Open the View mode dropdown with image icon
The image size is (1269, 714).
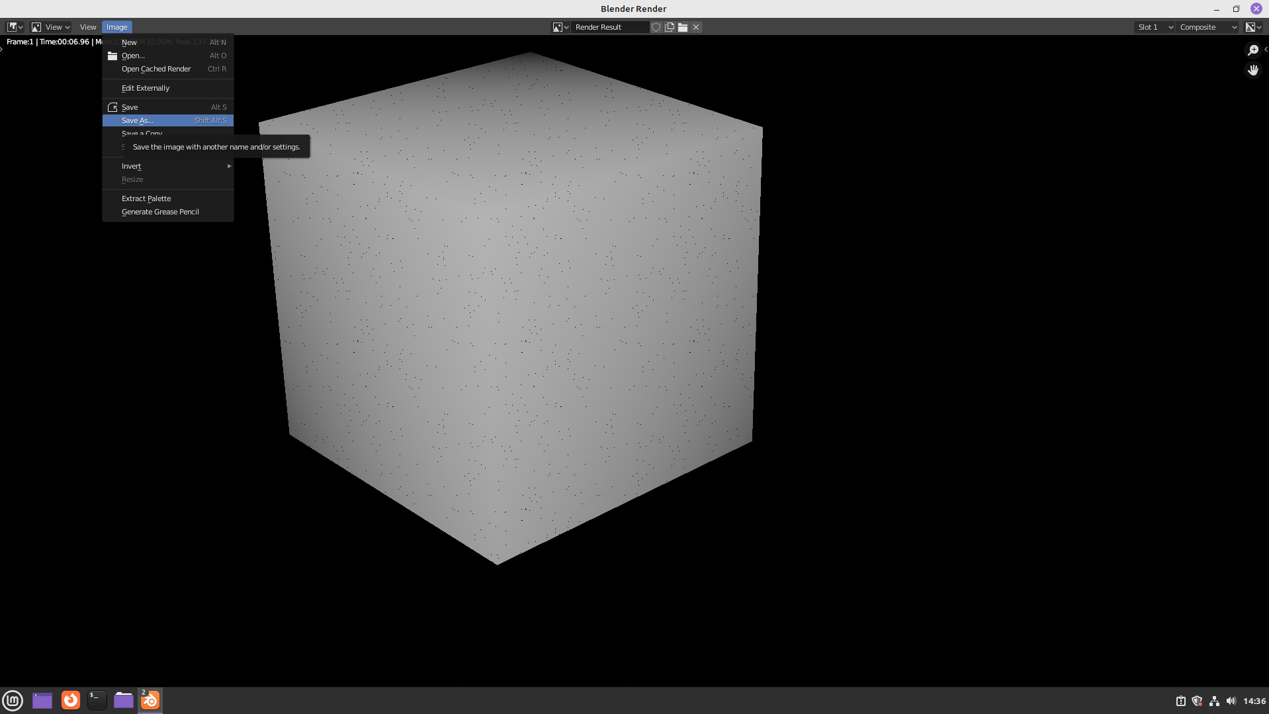pos(50,27)
